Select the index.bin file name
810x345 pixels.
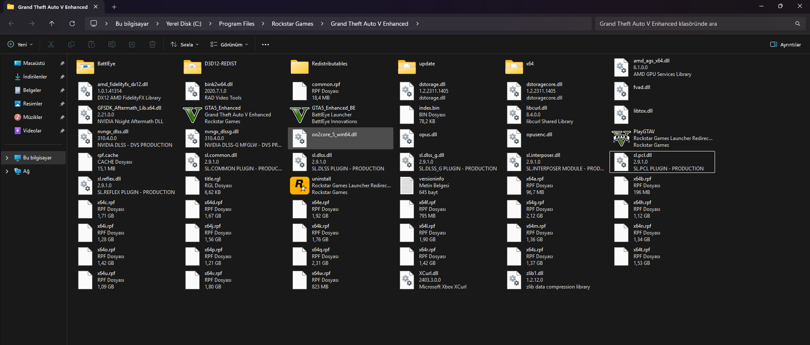coord(429,108)
